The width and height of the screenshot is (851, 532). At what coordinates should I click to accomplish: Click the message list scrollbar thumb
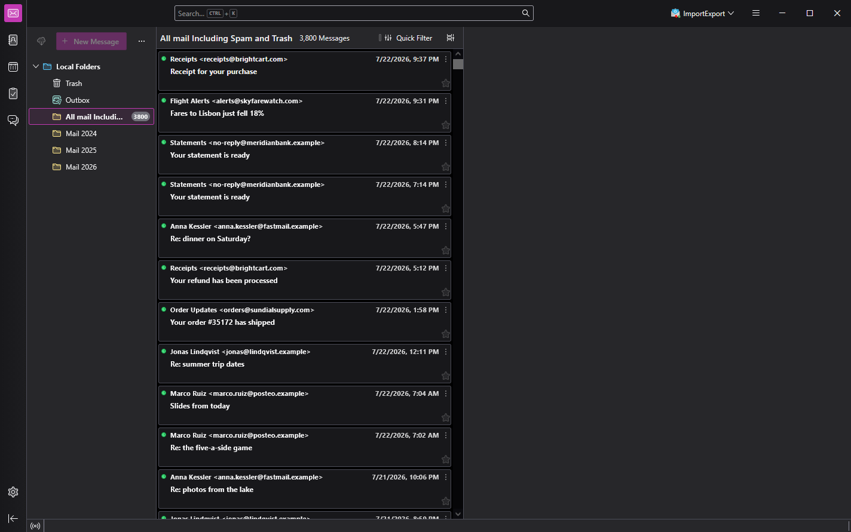click(458, 64)
